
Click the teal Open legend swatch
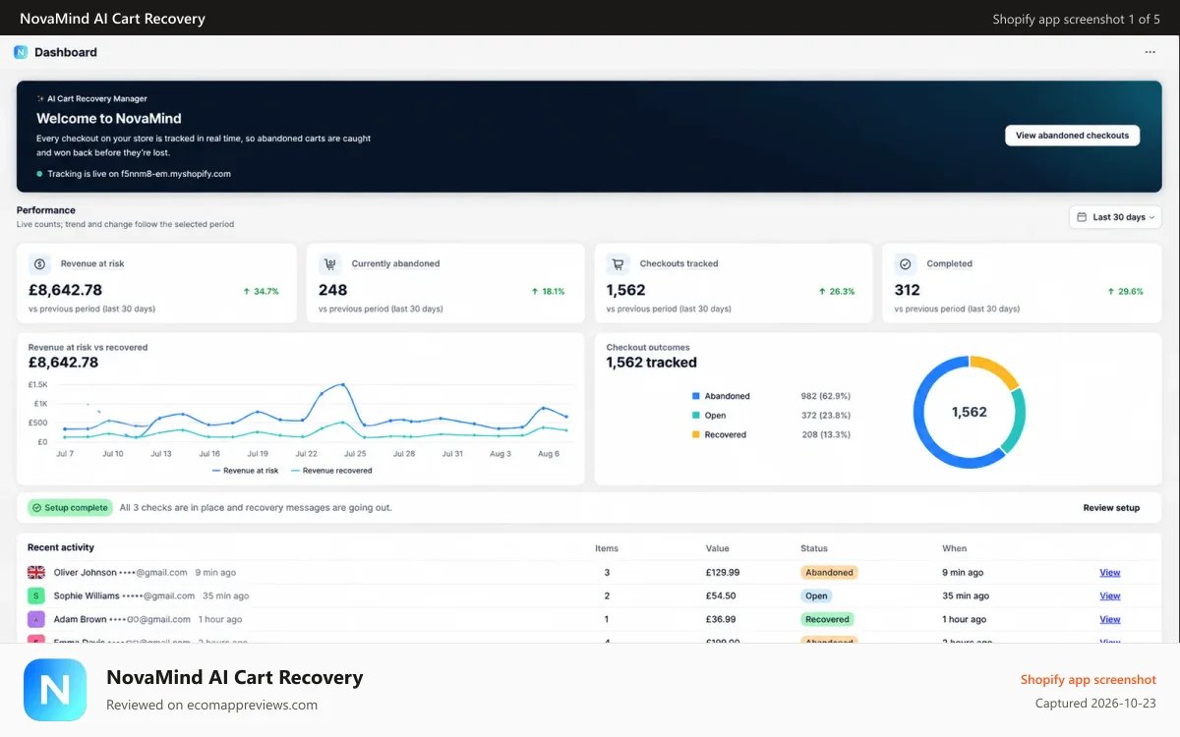pos(696,416)
